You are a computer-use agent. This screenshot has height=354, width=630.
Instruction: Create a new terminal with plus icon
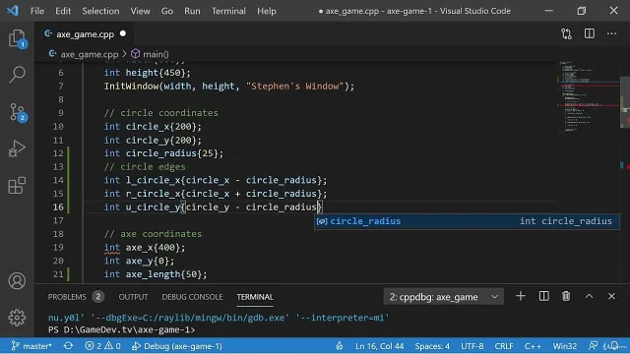521,296
